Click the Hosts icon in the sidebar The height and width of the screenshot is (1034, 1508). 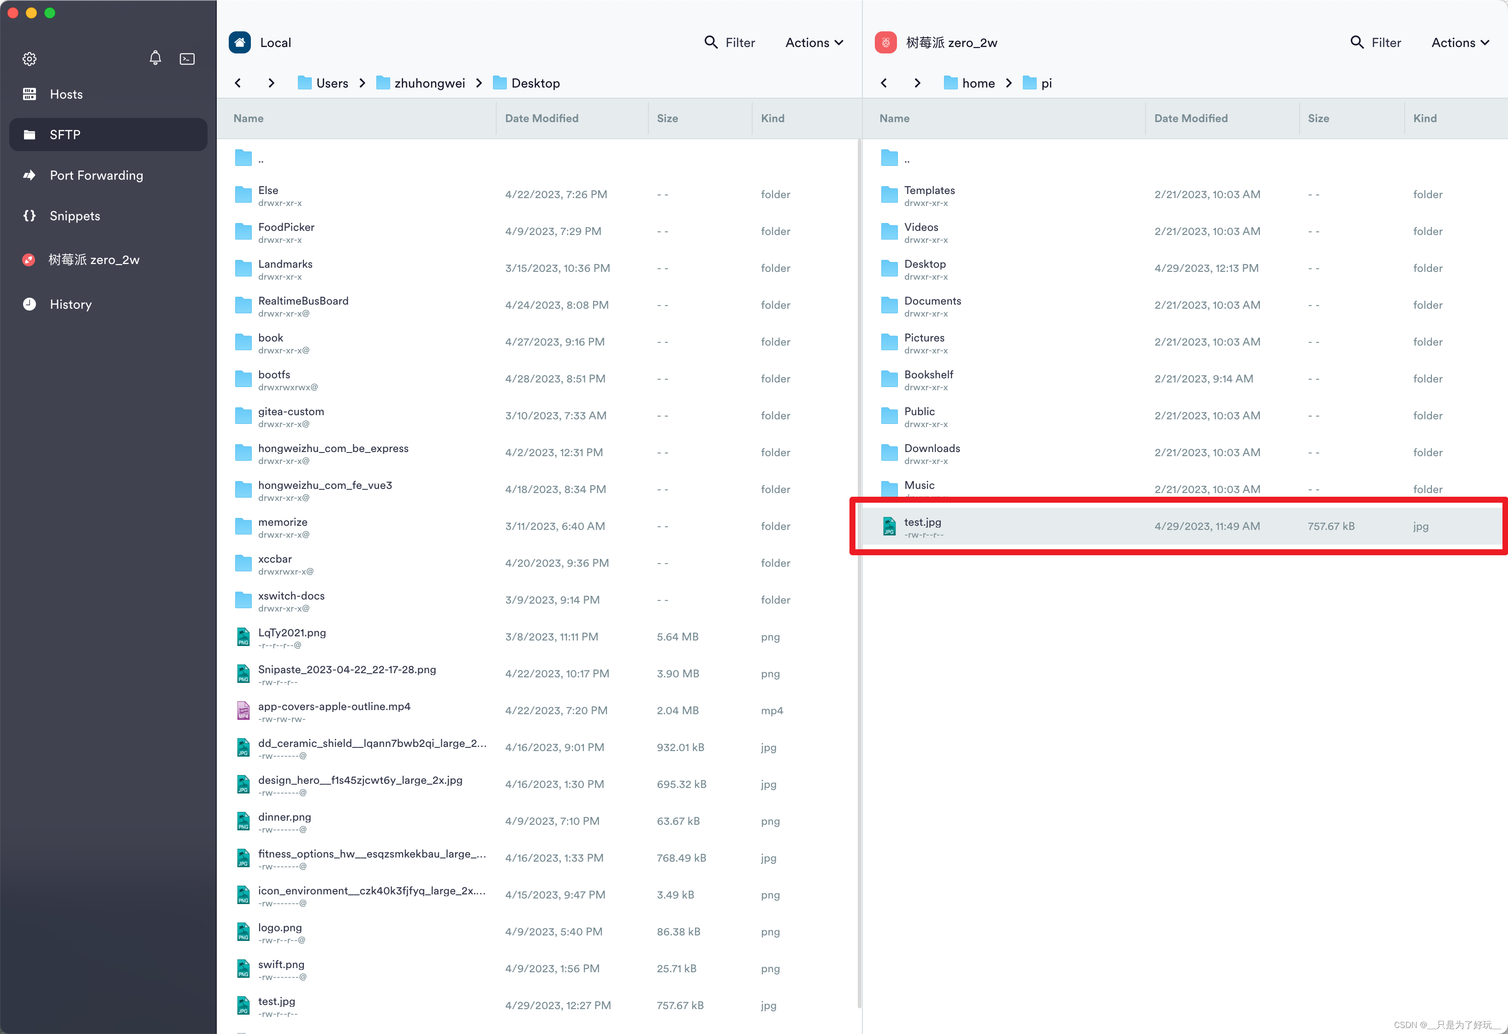pyautogui.click(x=30, y=94)
